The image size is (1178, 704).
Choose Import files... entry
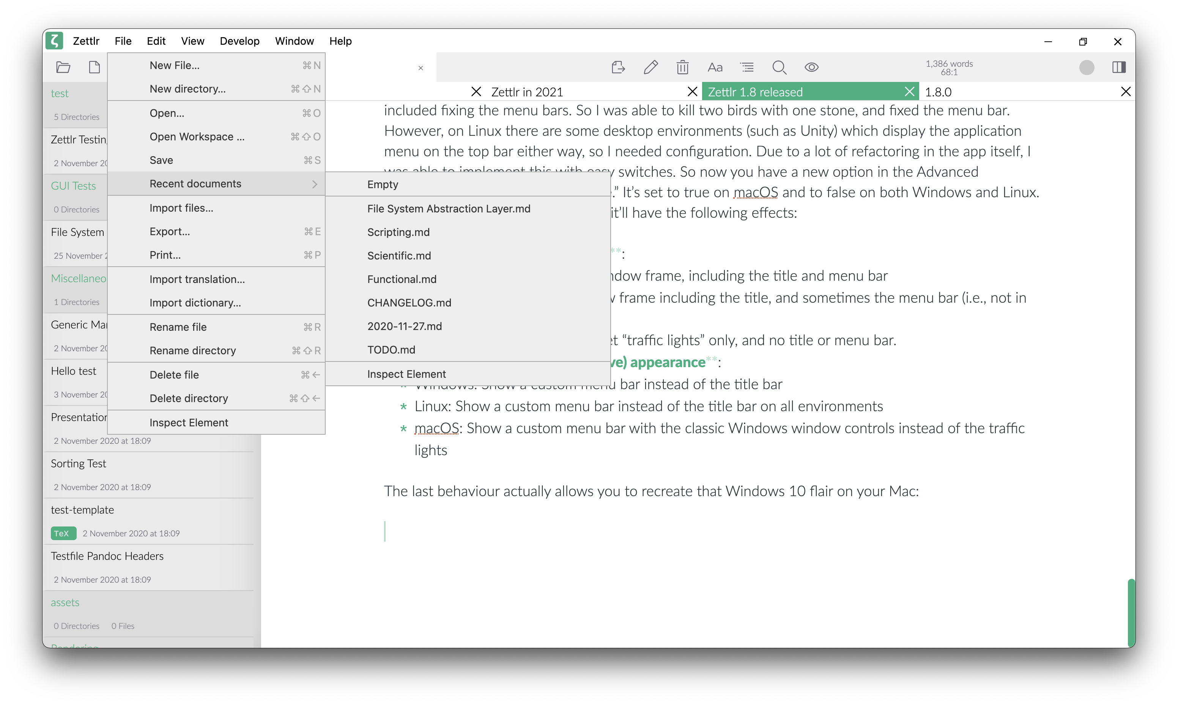[216, 208]
